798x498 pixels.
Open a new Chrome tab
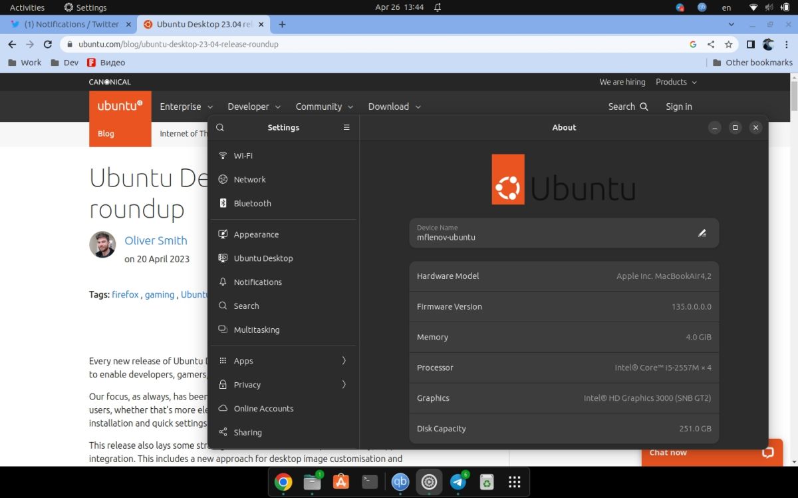282,24
